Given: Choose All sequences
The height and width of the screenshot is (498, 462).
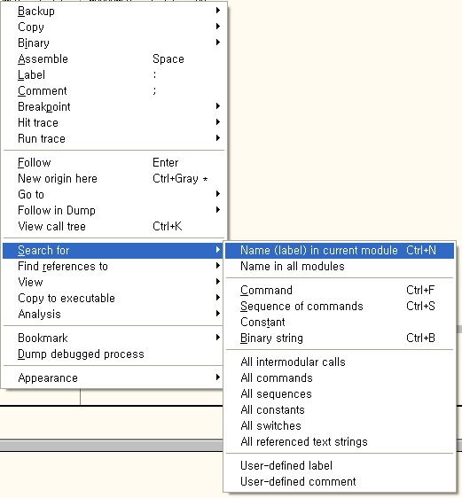Looking at the screenshot, I should pyautogui.click(x=340, y=393).
